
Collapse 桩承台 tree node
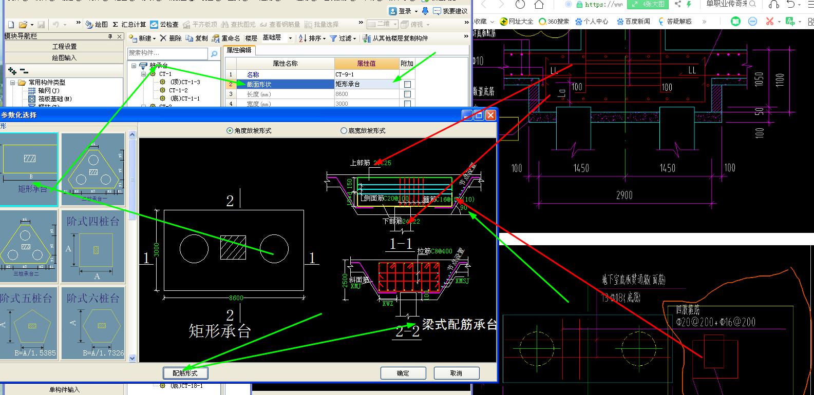click(x=134, y=66)
